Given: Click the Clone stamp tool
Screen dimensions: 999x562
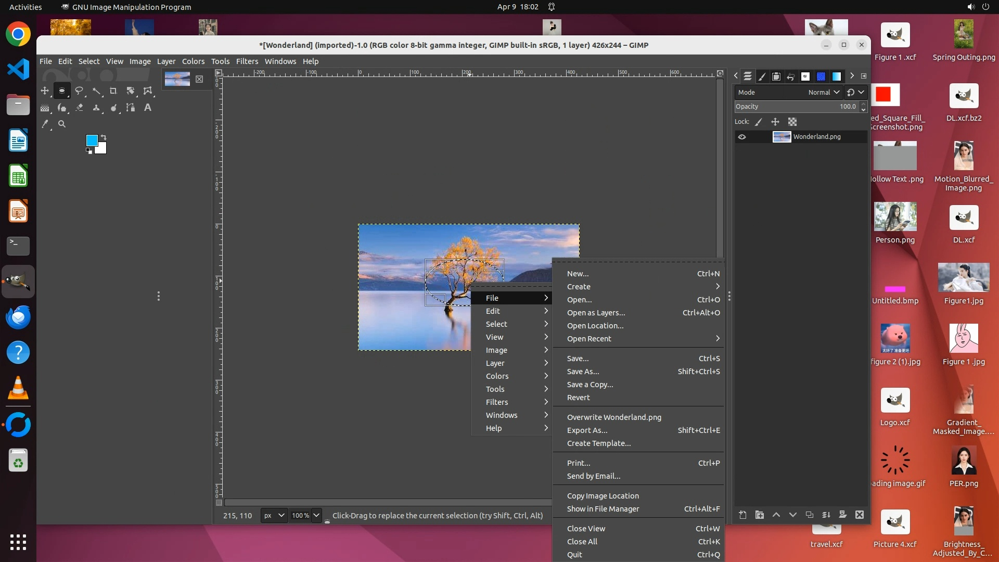Looking at the screenshot, I should coord(96,108).
